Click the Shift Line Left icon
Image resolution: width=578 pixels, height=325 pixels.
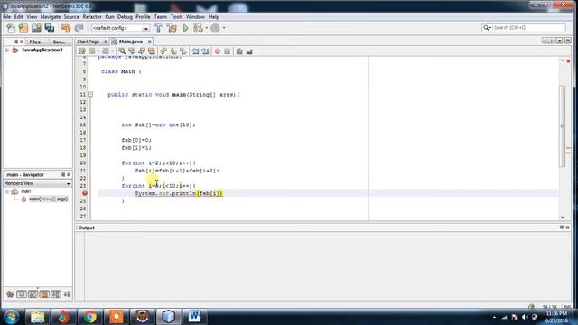click(x=195, y=51)
